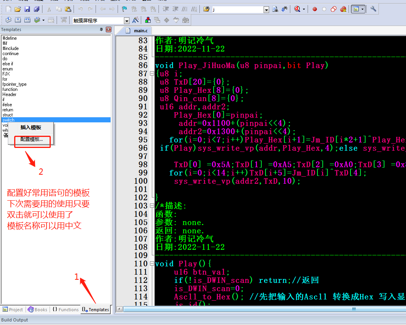Toggle a bookmark with the blue flag icon
Screen dimensions: 406x325
(x=125, y=9)
